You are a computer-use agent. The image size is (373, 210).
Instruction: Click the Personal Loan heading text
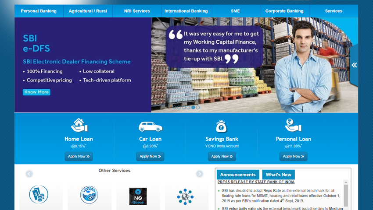293,139
